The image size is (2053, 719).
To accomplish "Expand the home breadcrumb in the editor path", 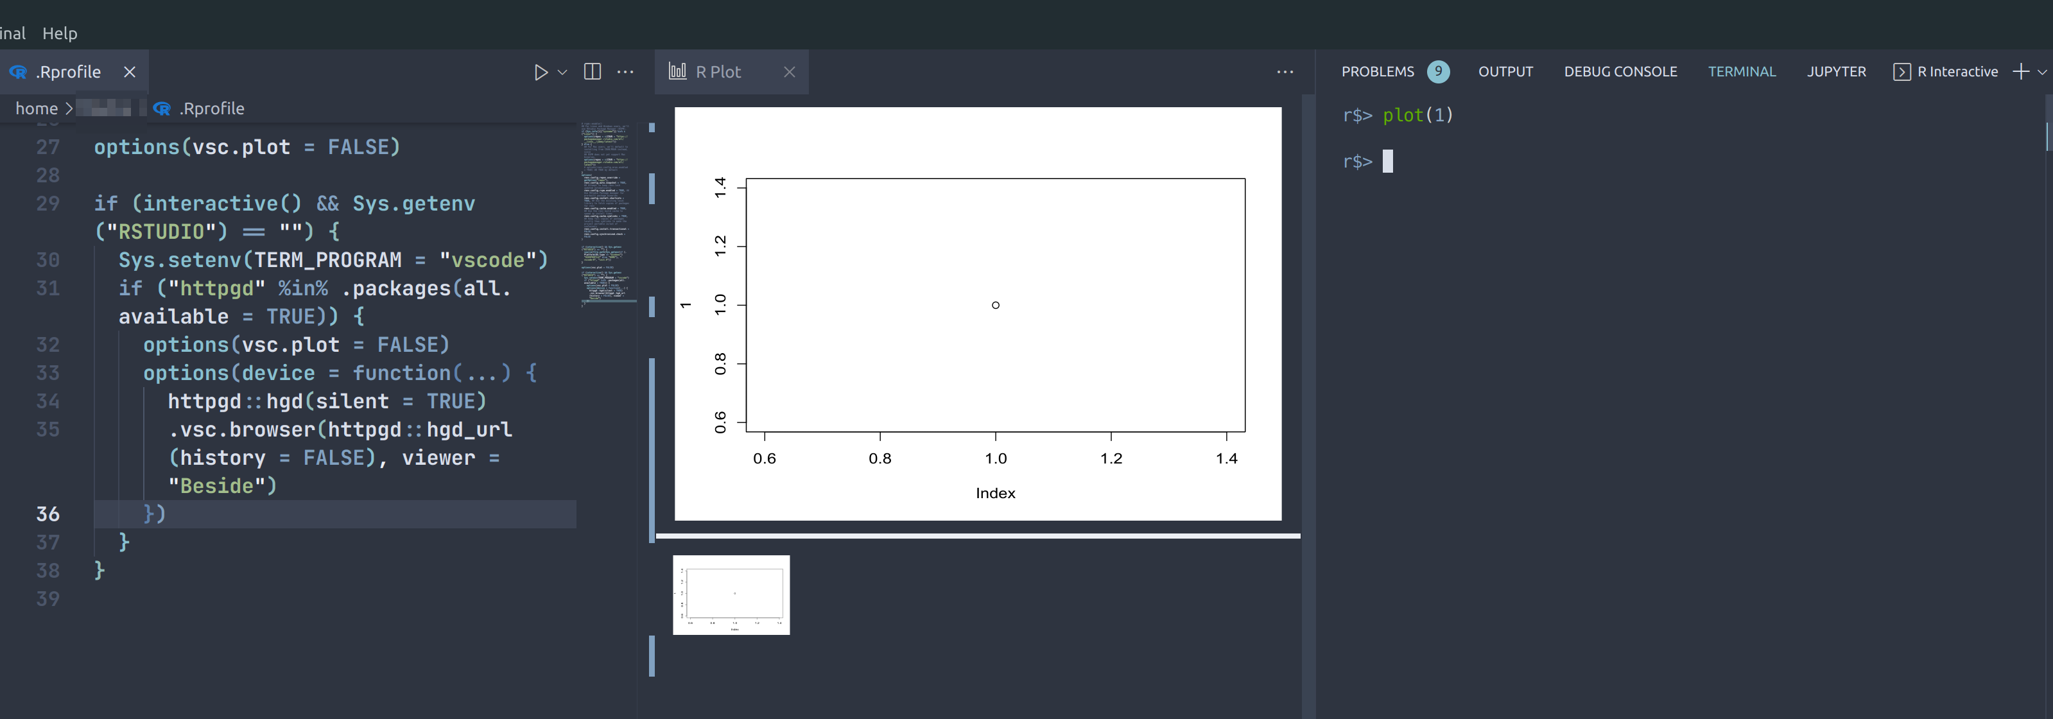I will (x=36, y=108).
